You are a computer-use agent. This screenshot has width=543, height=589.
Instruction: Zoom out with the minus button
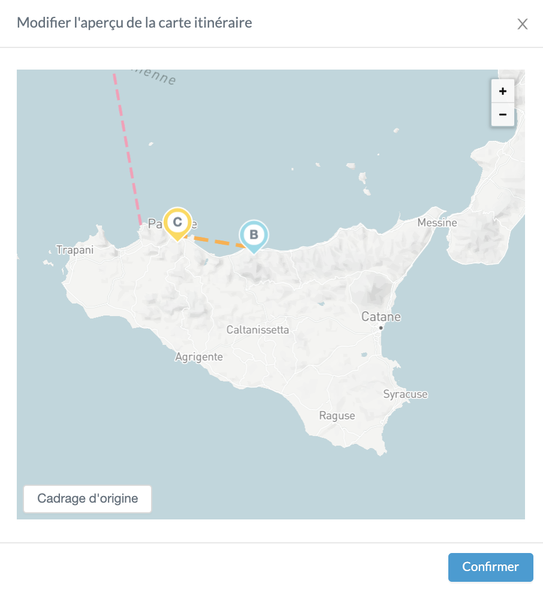pyautogui.click(x=502, y=115)
